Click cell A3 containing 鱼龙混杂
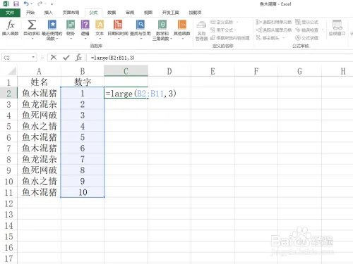This screenshot has width=353, height=264. coord(39,104)
